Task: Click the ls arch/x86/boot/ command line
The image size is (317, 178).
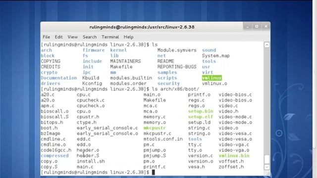Action: [x=175, y=89]
